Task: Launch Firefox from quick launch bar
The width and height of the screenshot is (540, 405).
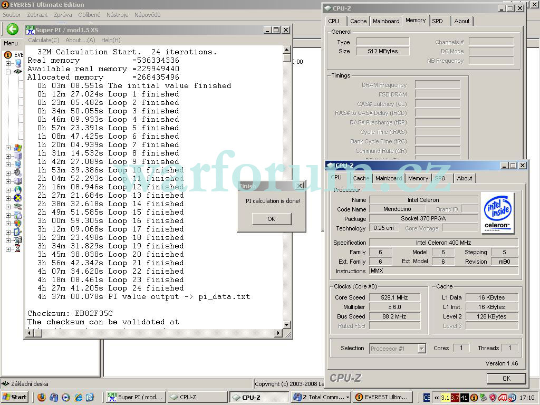Action: point(42,397)
